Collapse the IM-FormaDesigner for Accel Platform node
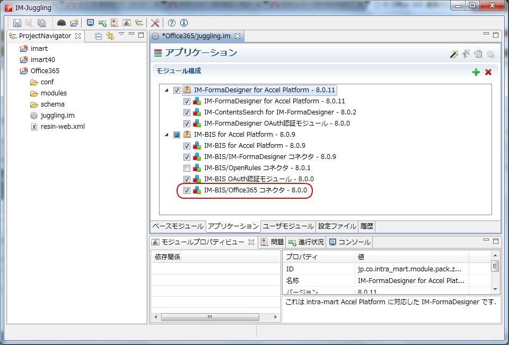The image size is (509, 345). [166, 90]
